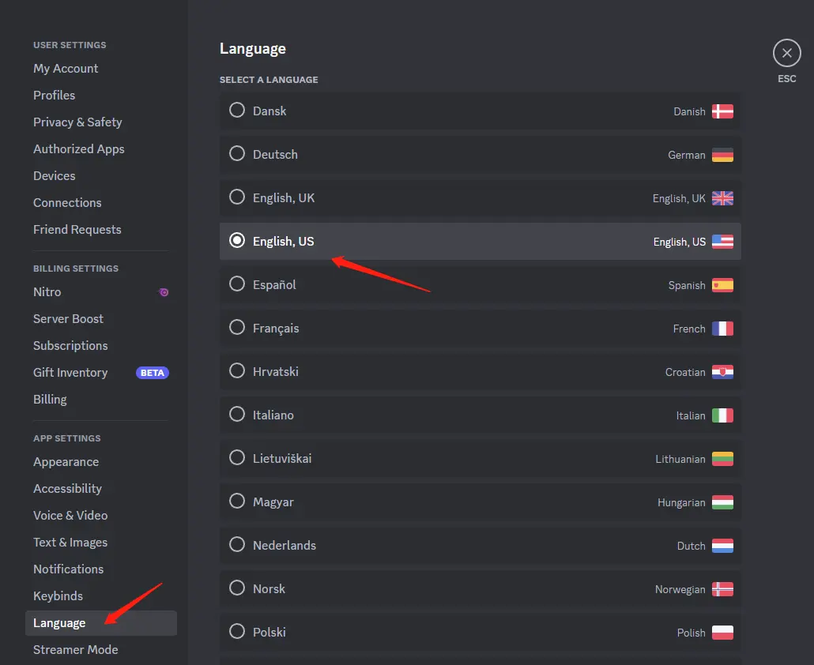Screen dimensions: 814x665
Task: Click the UK Union Jack flag icon
Action: [722, 198]
